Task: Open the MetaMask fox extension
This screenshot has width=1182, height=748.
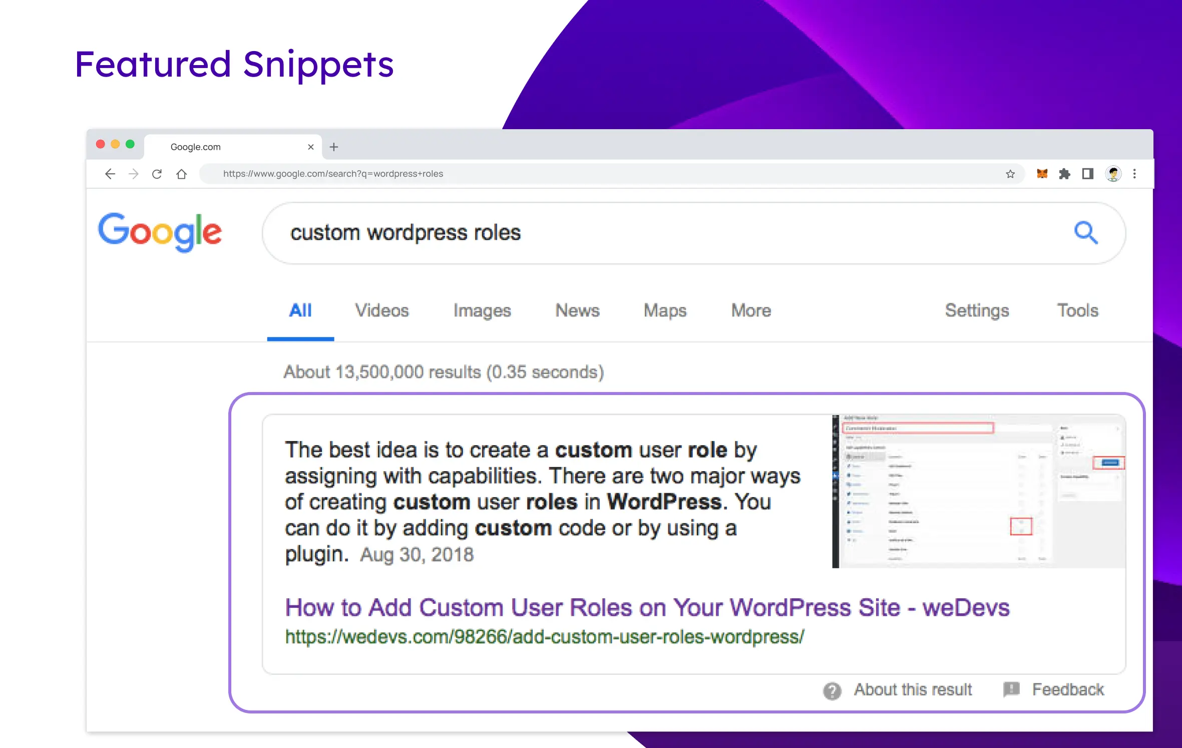Action: pyautogui.click(x=1042, y=174)
